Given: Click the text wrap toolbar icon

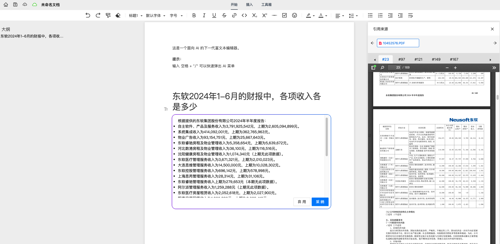Looking at the screenshot, I should click(x=410, y=15).
